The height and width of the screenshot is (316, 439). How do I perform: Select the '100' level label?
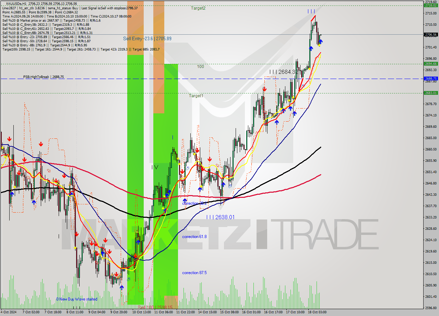[200, 67]
